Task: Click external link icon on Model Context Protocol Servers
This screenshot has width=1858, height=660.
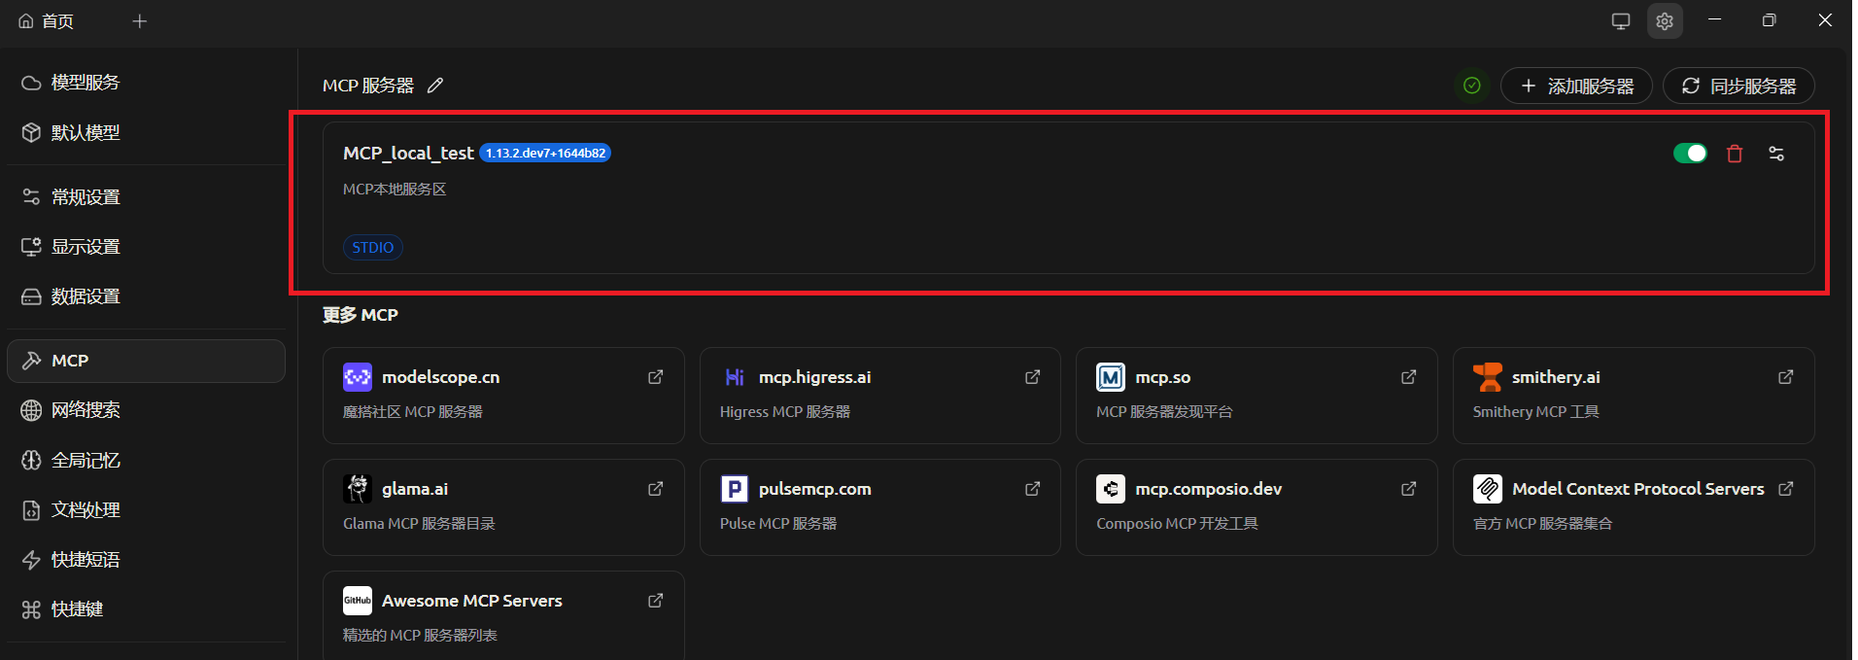Action: pos(1786,489)
